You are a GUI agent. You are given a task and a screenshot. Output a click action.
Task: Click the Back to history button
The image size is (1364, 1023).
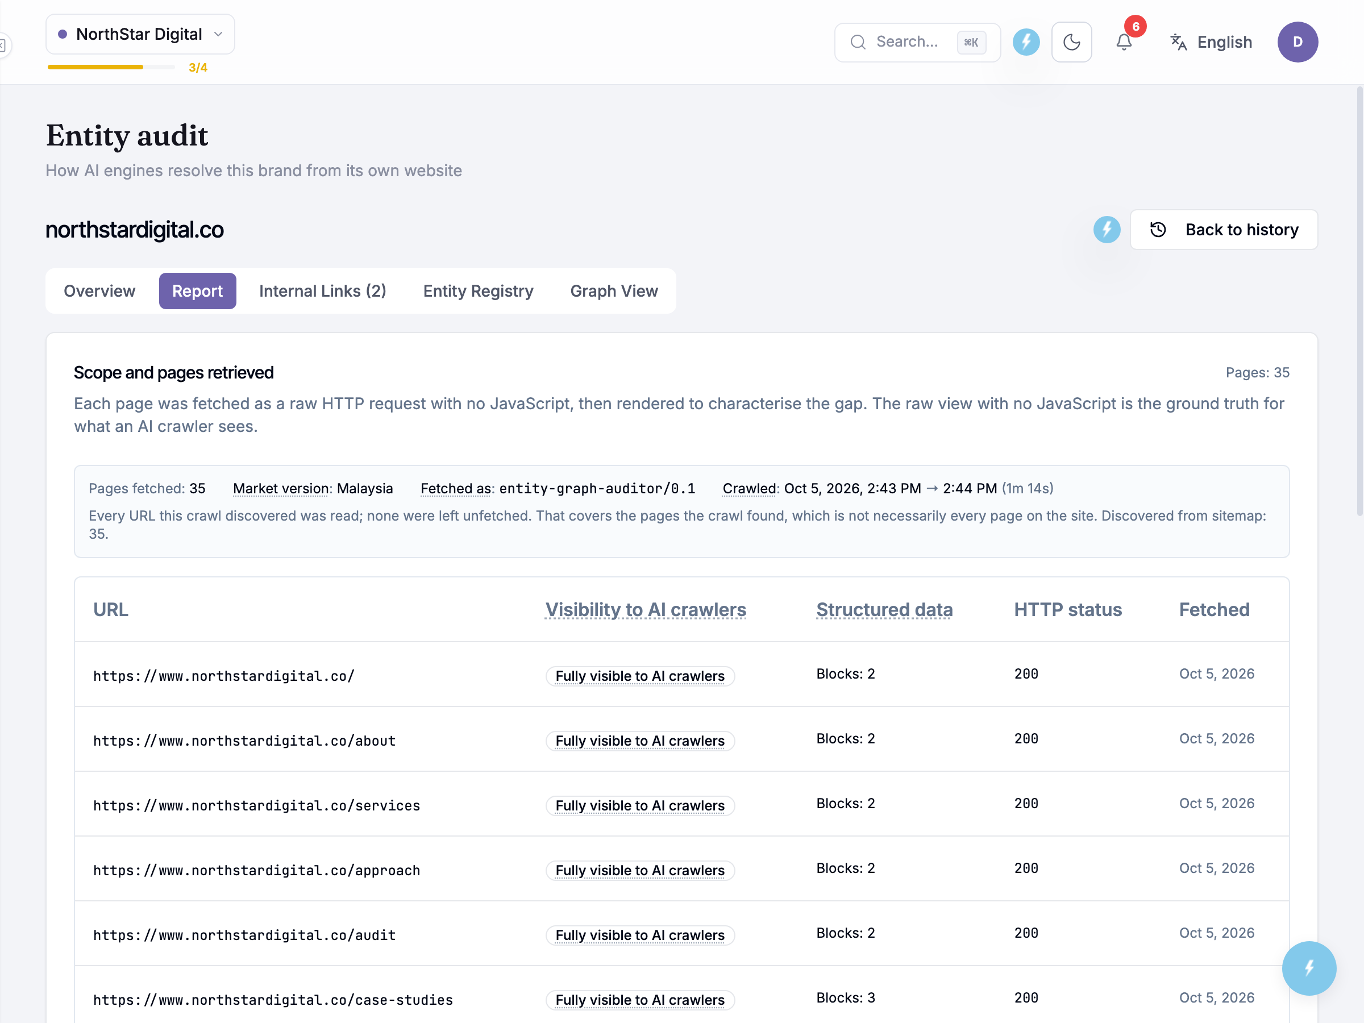click(1224, 230)
